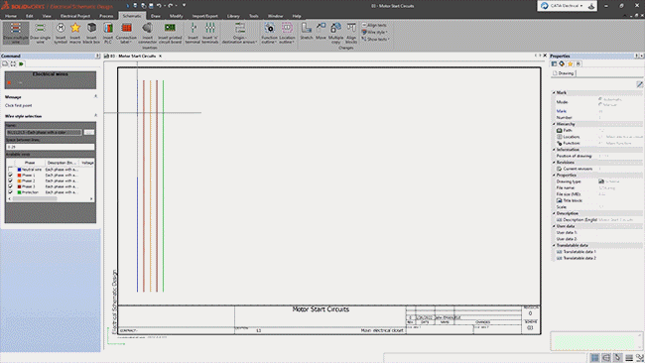Click the Phase 1 red color swatch
Screen dimensions: 645x363
tap(19, 176)
